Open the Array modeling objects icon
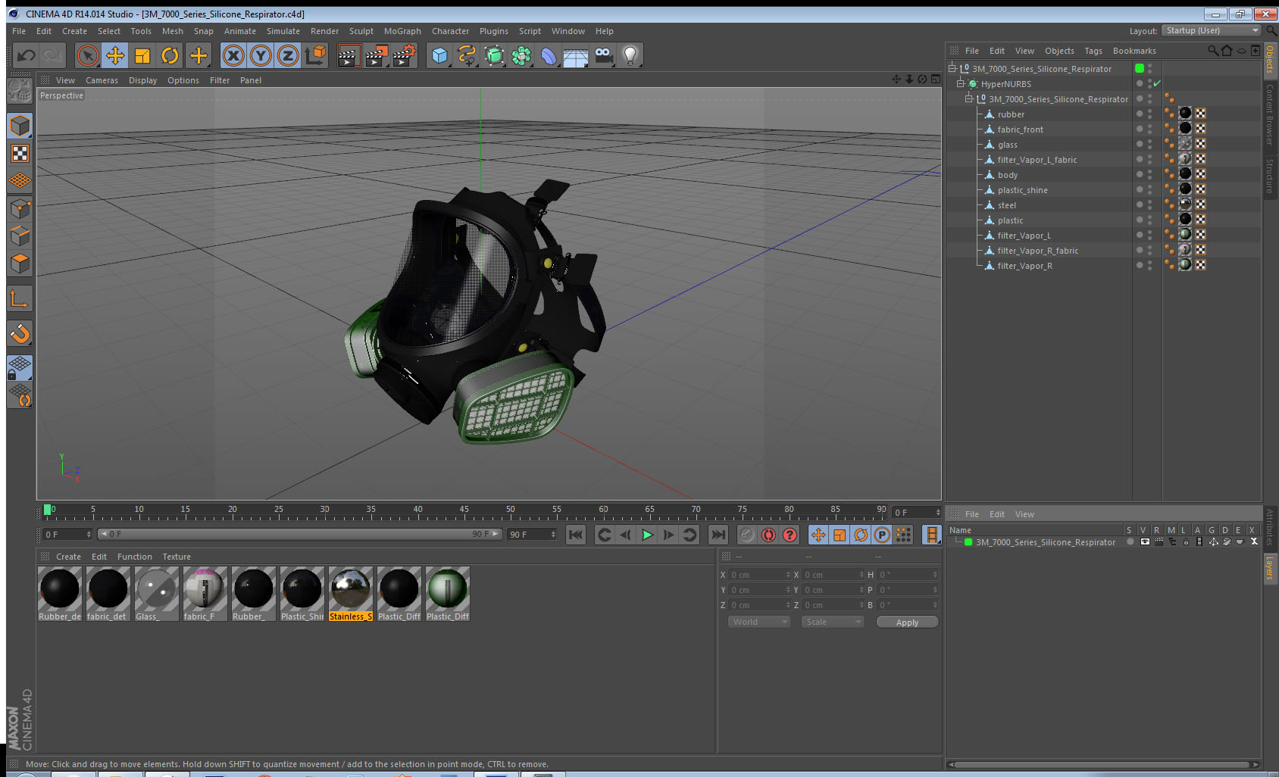Image resolution: width=1279 pixels, height=777 pixels. pos(522,55)
